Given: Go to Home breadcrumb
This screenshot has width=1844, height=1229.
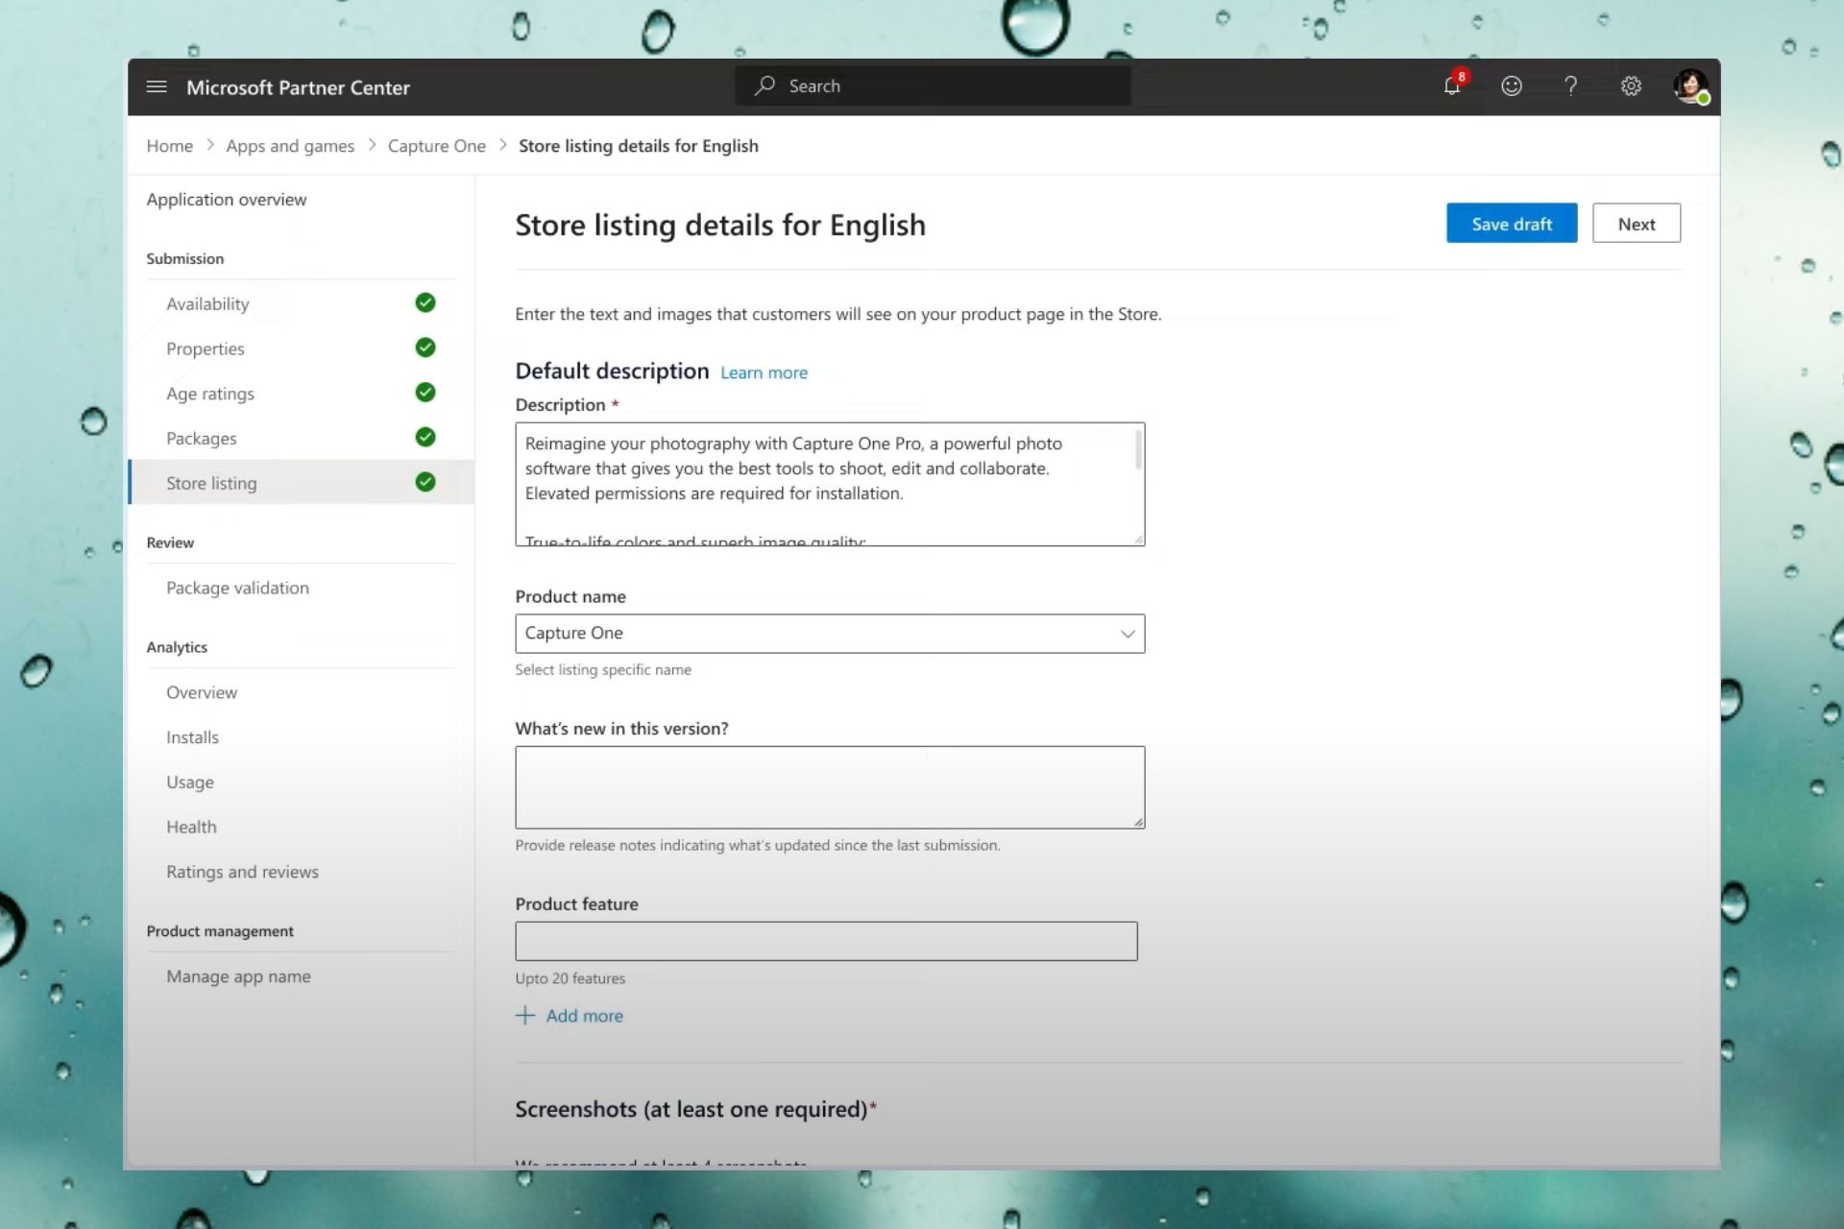Looking at the screenshot, I should 169,146.
